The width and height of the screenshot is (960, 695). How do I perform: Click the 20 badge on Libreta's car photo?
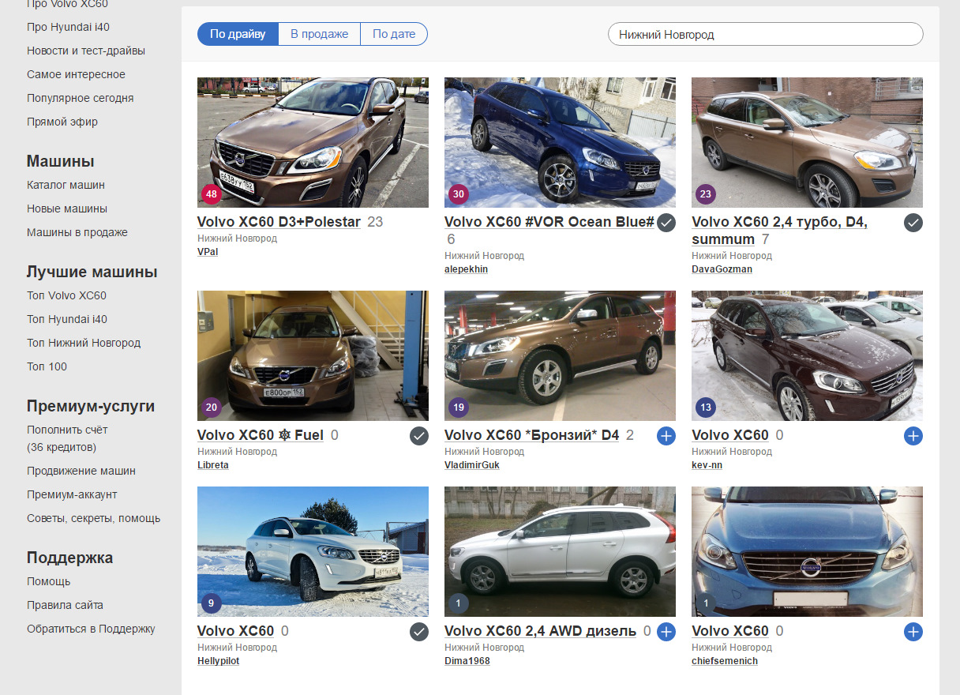tap(211, 408)
